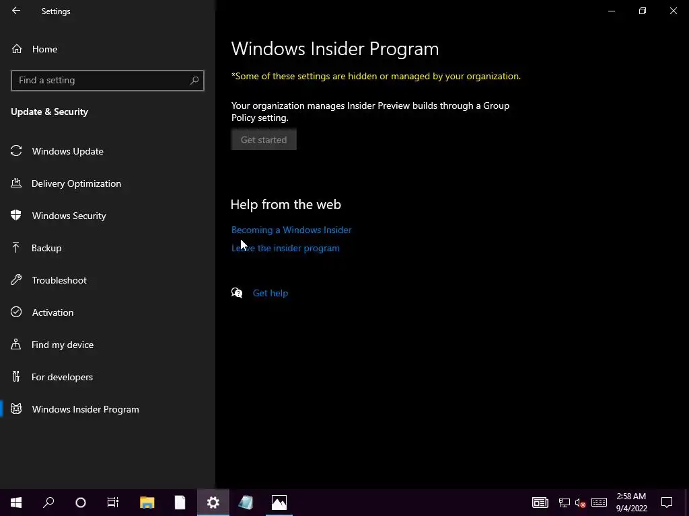Open the Action Center notifications

[667, 503]
